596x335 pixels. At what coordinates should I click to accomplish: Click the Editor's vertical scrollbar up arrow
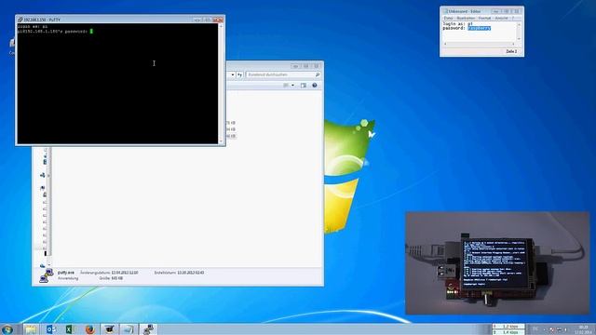[519, 24]
